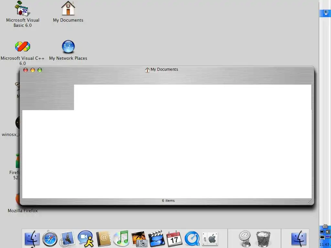Screen dimensions: 331x248
Task: Launch iMovie clapperboard dock icon
Action: 156,239
